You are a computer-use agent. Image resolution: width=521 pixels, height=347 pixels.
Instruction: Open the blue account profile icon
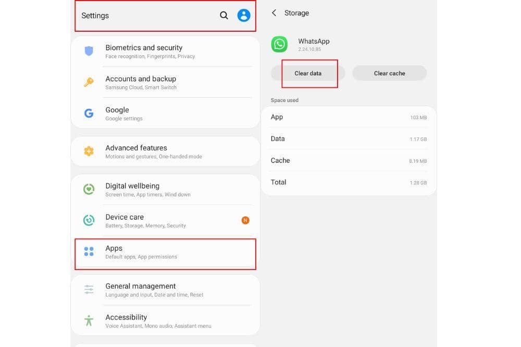244,16
